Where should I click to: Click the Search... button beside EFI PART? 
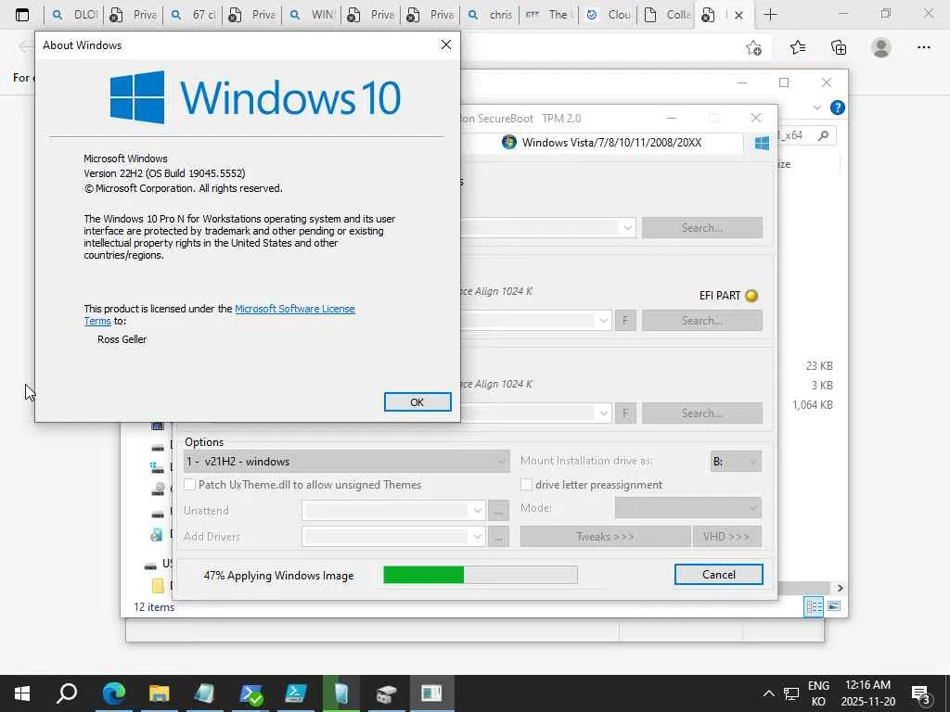pyautogui.click(x=702, y=320)
